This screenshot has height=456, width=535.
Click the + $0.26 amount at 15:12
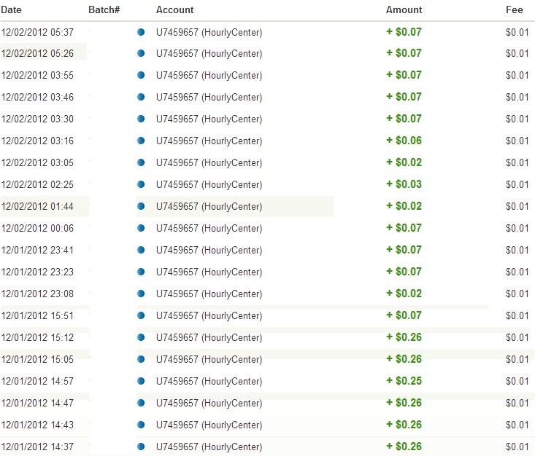point(404,337)
